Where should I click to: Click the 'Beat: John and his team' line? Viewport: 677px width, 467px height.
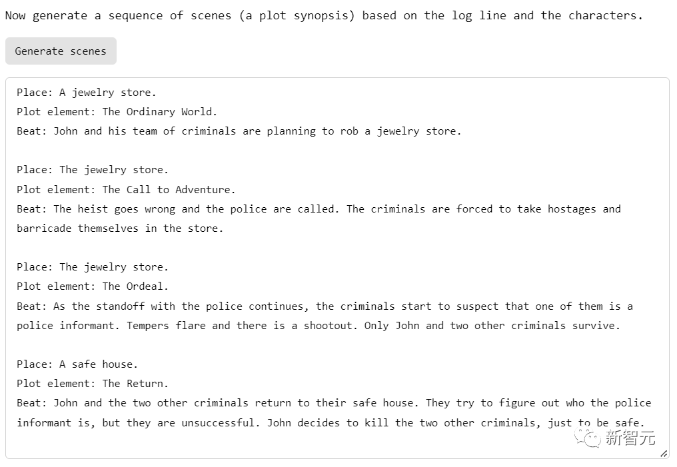coord(239,131)
